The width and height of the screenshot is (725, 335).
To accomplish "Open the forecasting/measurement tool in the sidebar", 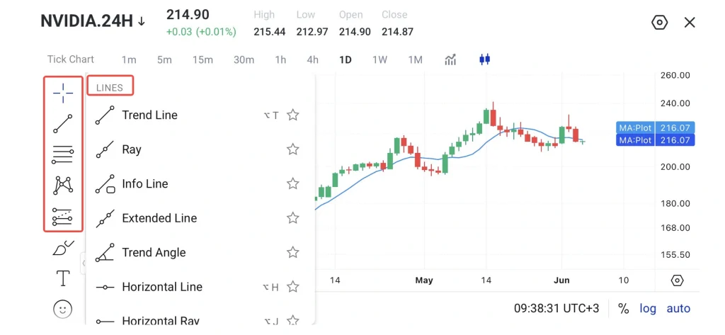I will [x=63, y=216].
